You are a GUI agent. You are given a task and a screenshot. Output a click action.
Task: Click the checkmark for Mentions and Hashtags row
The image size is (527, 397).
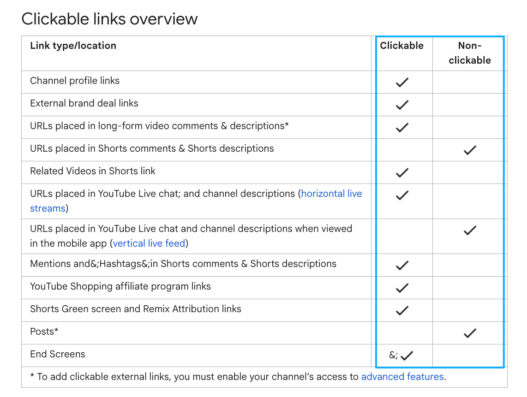point(402,265)
